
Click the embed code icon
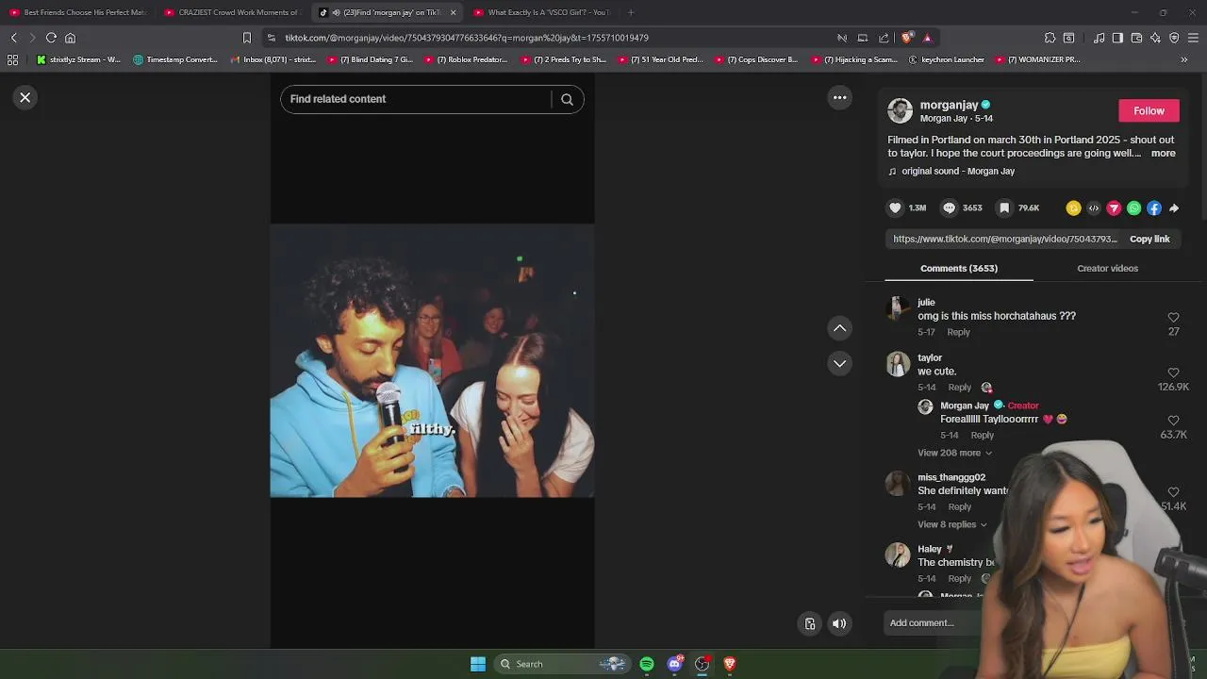tap(1094, 207)
